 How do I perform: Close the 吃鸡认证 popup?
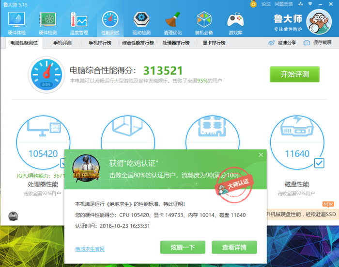pyautogui.click(x=261, y=155)
